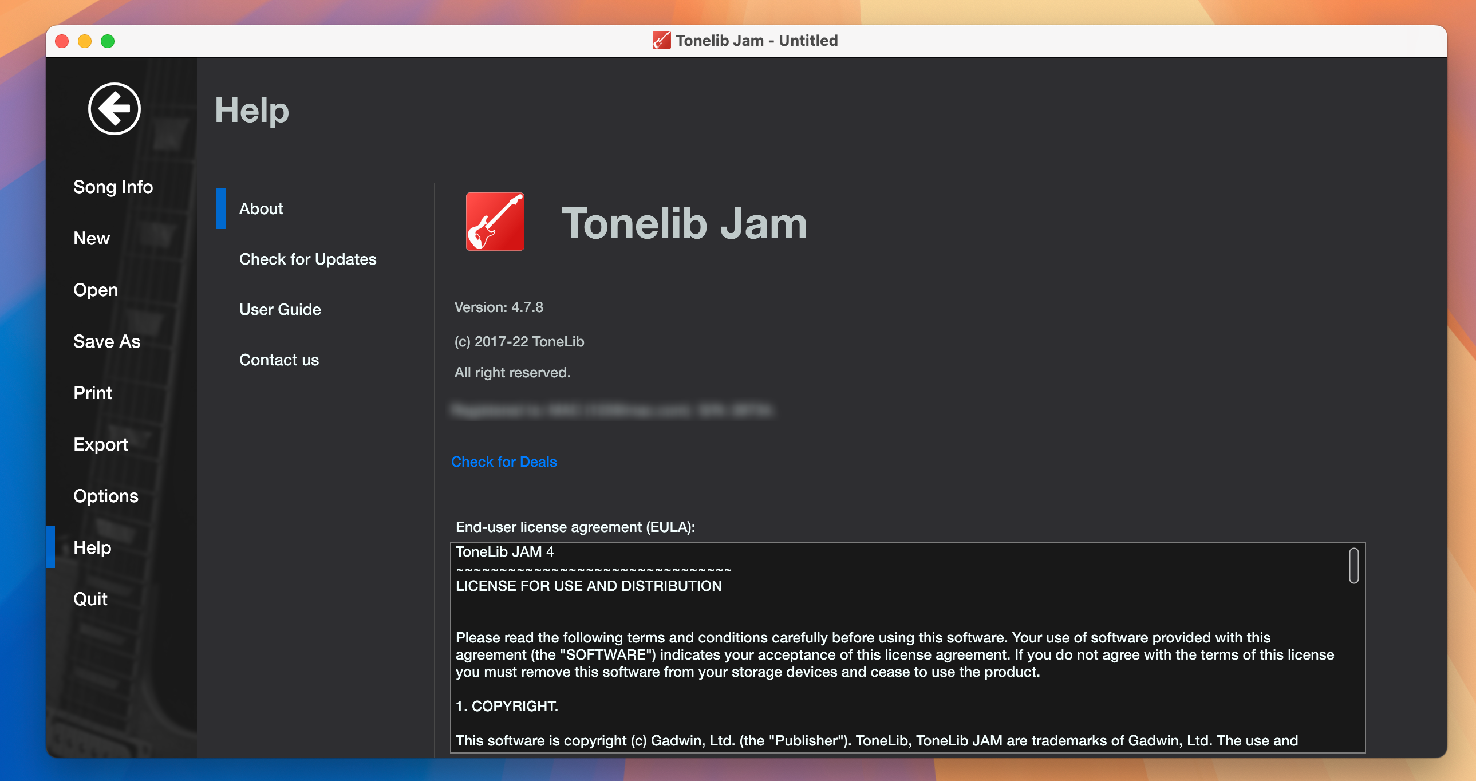Minimize the window with the yellow button
Image resolution: width=1476 pixels, height=781 pixels.
point(85,41)
